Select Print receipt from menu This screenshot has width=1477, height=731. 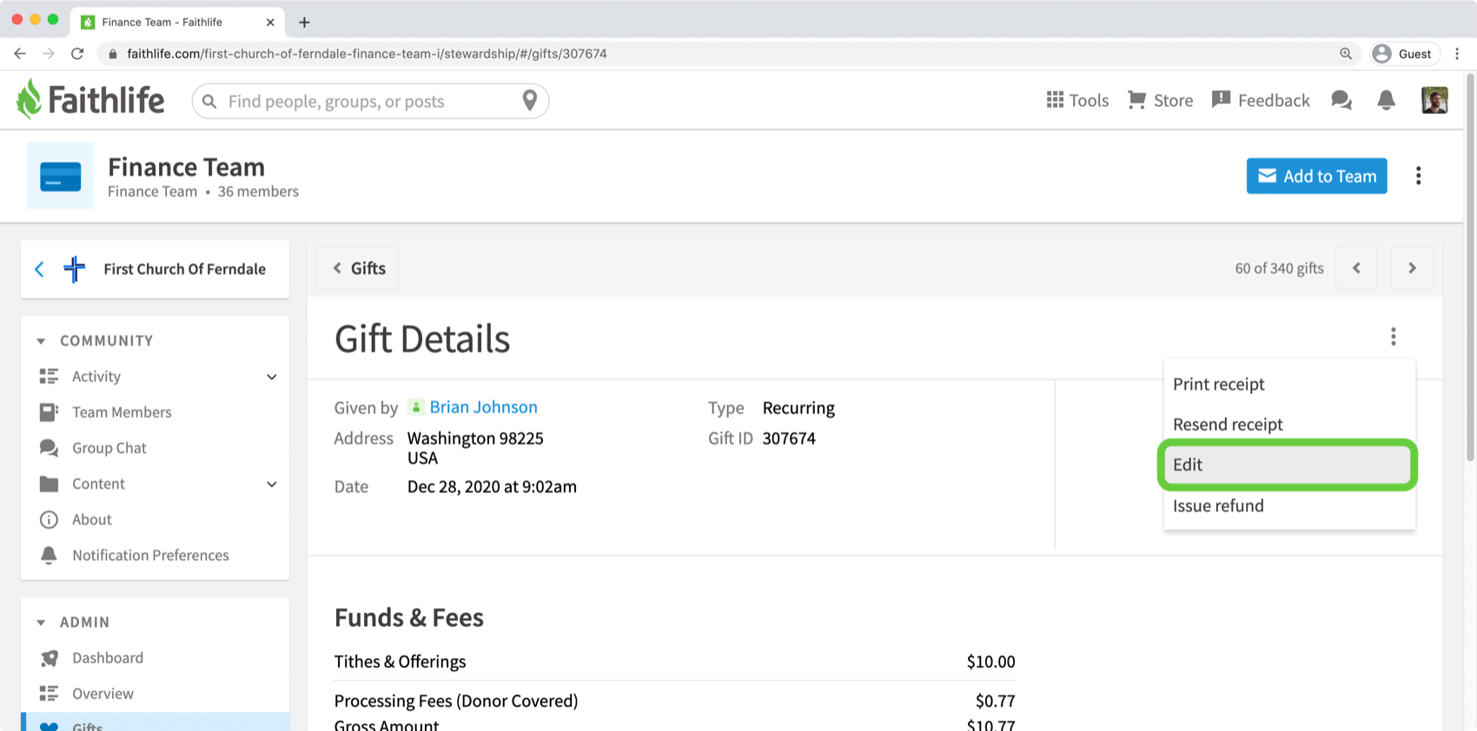coord(1289,384)
